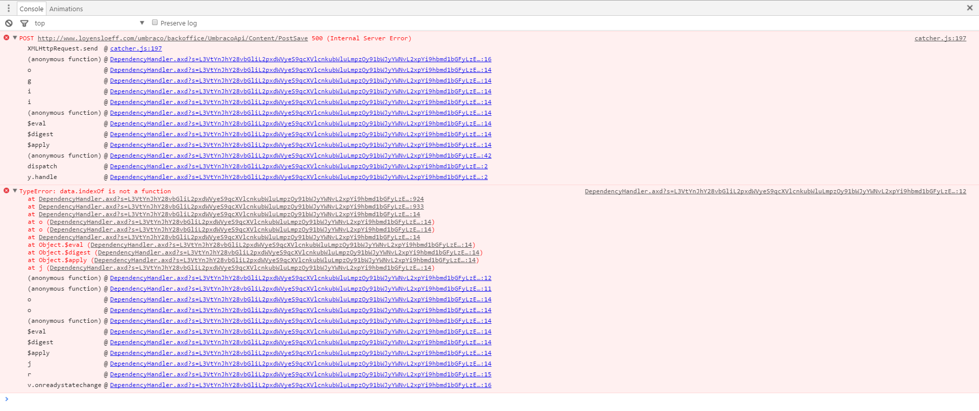The height and width of the screenshot is (411, 979).
Task: Switch to the Animations tab
Action: coord(66,9)
